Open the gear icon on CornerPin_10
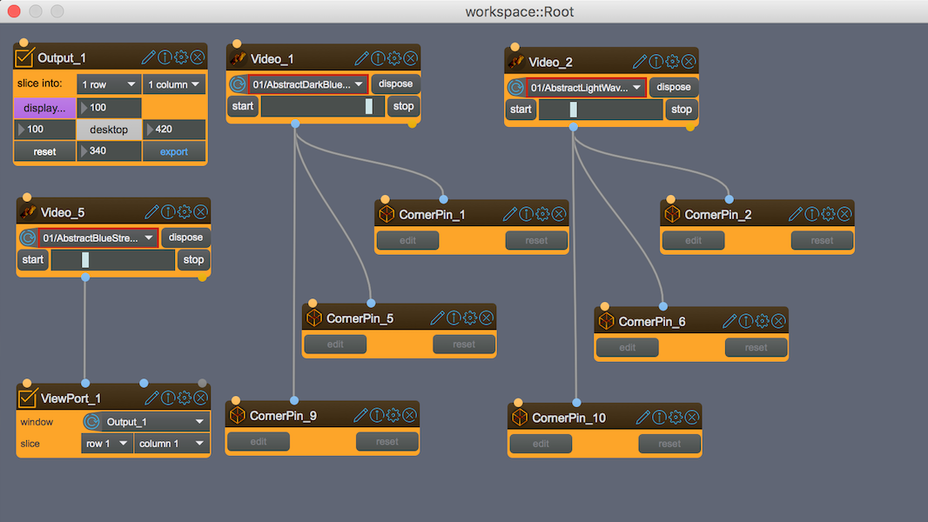 pos(676,417)
